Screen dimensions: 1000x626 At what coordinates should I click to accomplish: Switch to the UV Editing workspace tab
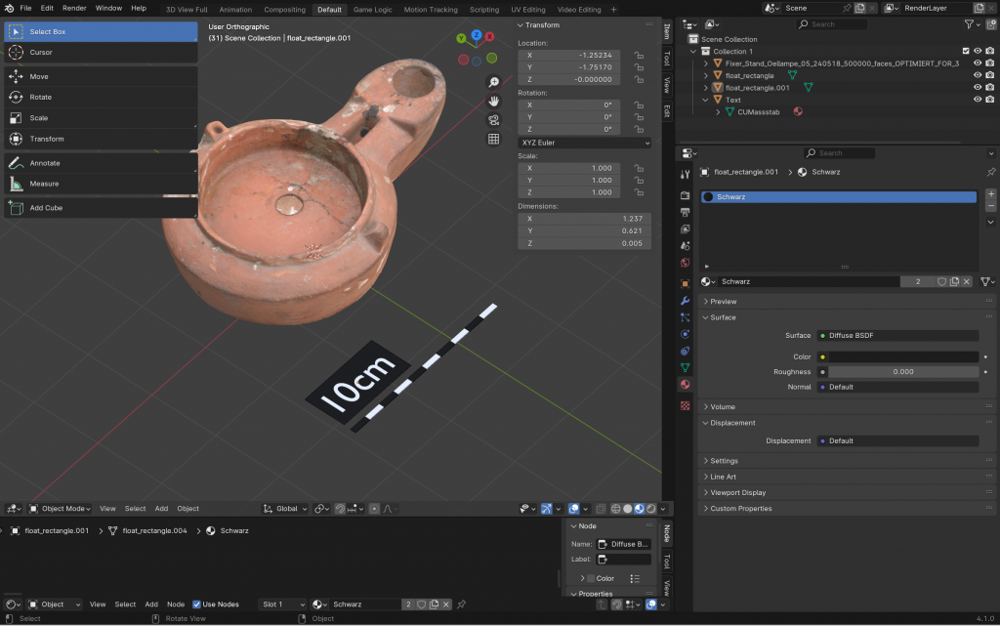[527, 9]
